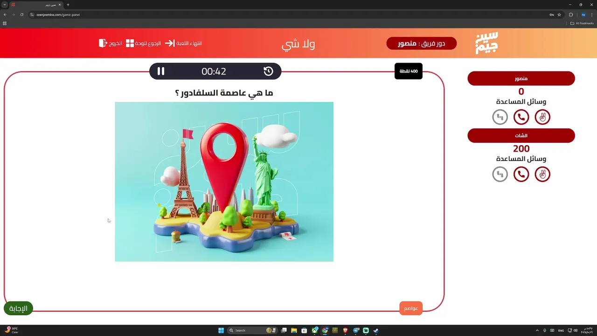Open Microsoft Store from the taskbar

[x=304, y=330]
